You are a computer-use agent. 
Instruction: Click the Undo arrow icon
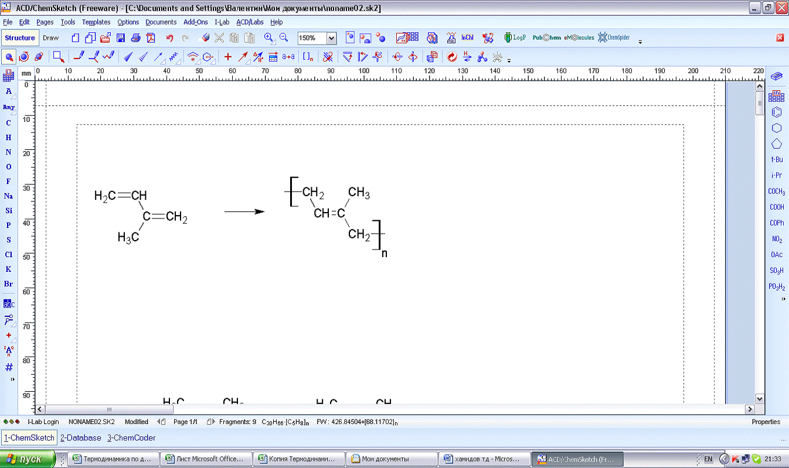(170, 38)
